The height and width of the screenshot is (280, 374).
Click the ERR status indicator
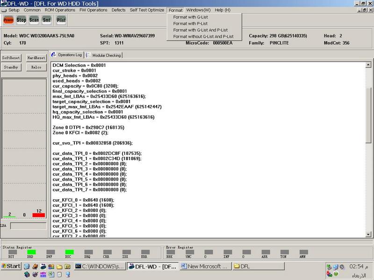tap(145, 252)
